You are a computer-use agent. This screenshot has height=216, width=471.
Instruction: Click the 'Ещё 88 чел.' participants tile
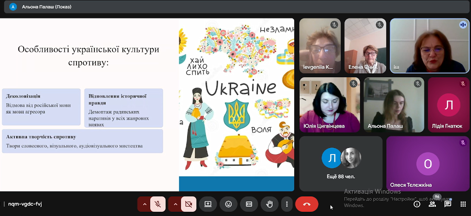pos(341,163)
